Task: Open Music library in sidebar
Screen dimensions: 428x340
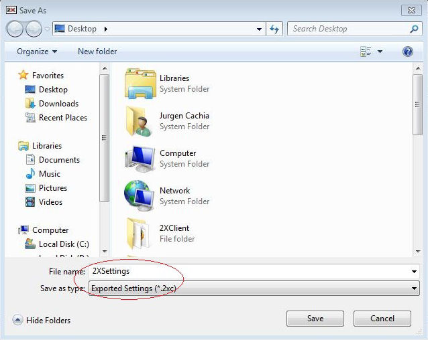Action: tap(50, 174)
